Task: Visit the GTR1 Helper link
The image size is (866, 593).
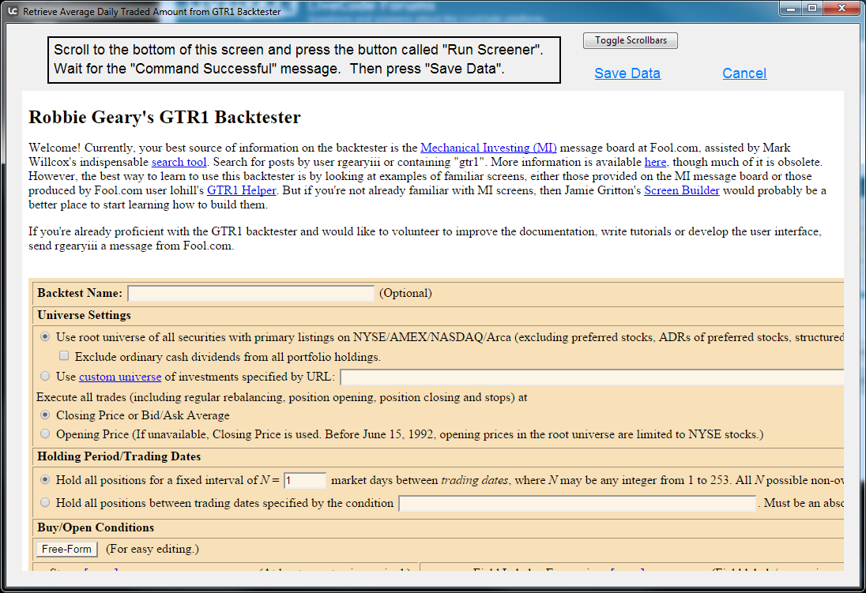Action: pos(242,190)
